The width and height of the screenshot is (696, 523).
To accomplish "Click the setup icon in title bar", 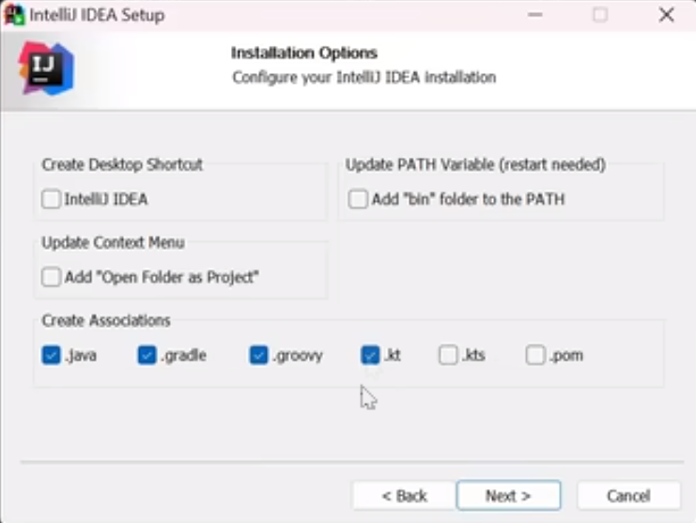I will pyautogui.click(x=14, y=15).
